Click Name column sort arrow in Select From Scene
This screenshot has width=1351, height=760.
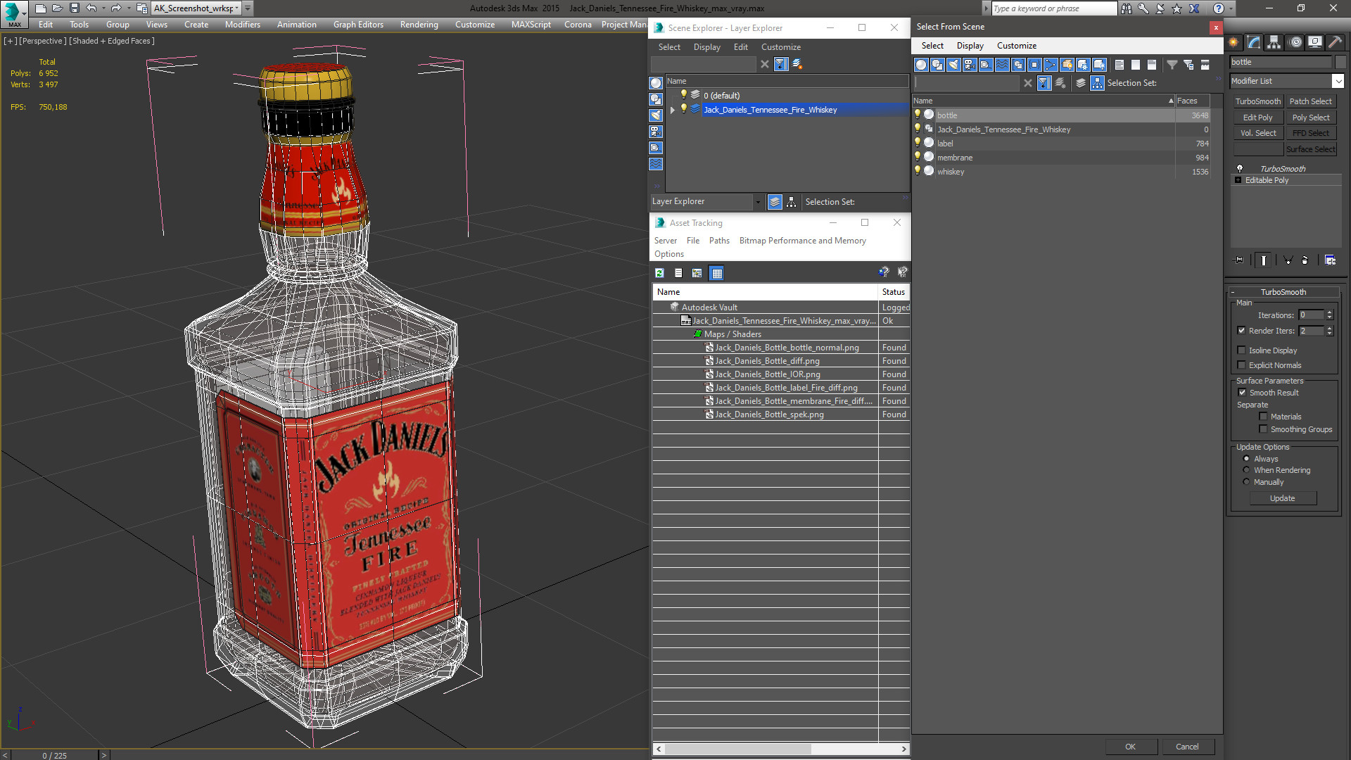(x=1171, y=101)
